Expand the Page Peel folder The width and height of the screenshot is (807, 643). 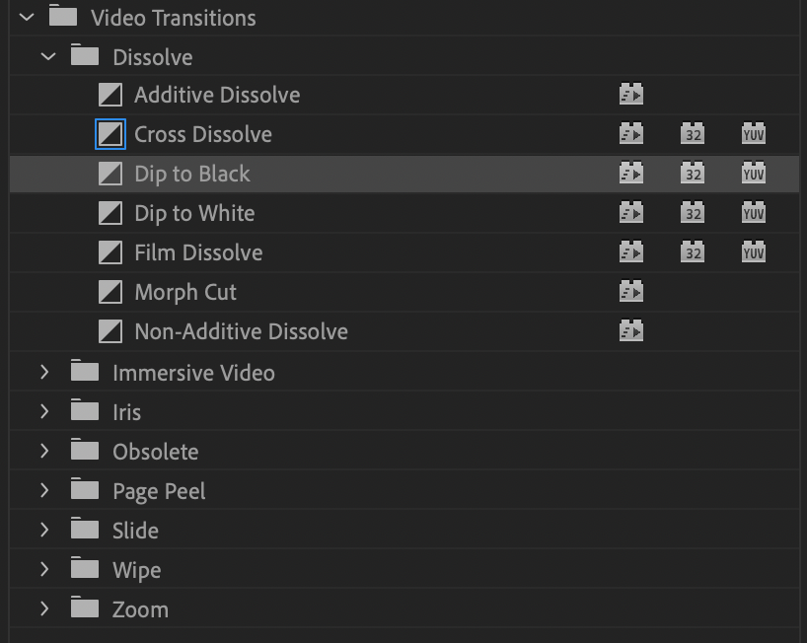click(44, 490)
